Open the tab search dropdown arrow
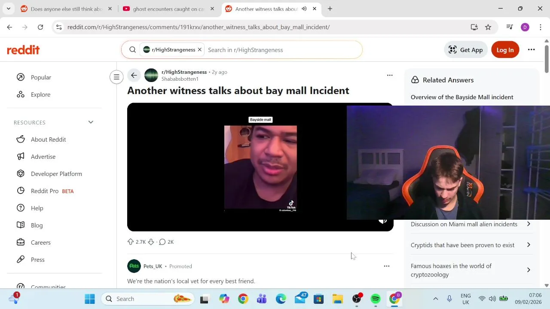The width and height of the screenshot is (550, 309). tap(9, 9)
